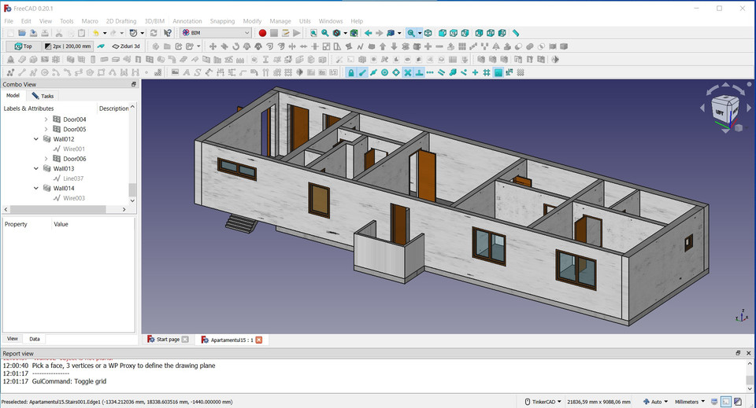Viewport: 756px width, 408px height.
Task: Close the Apartamentul15 document tab
Action: point(258,340)
